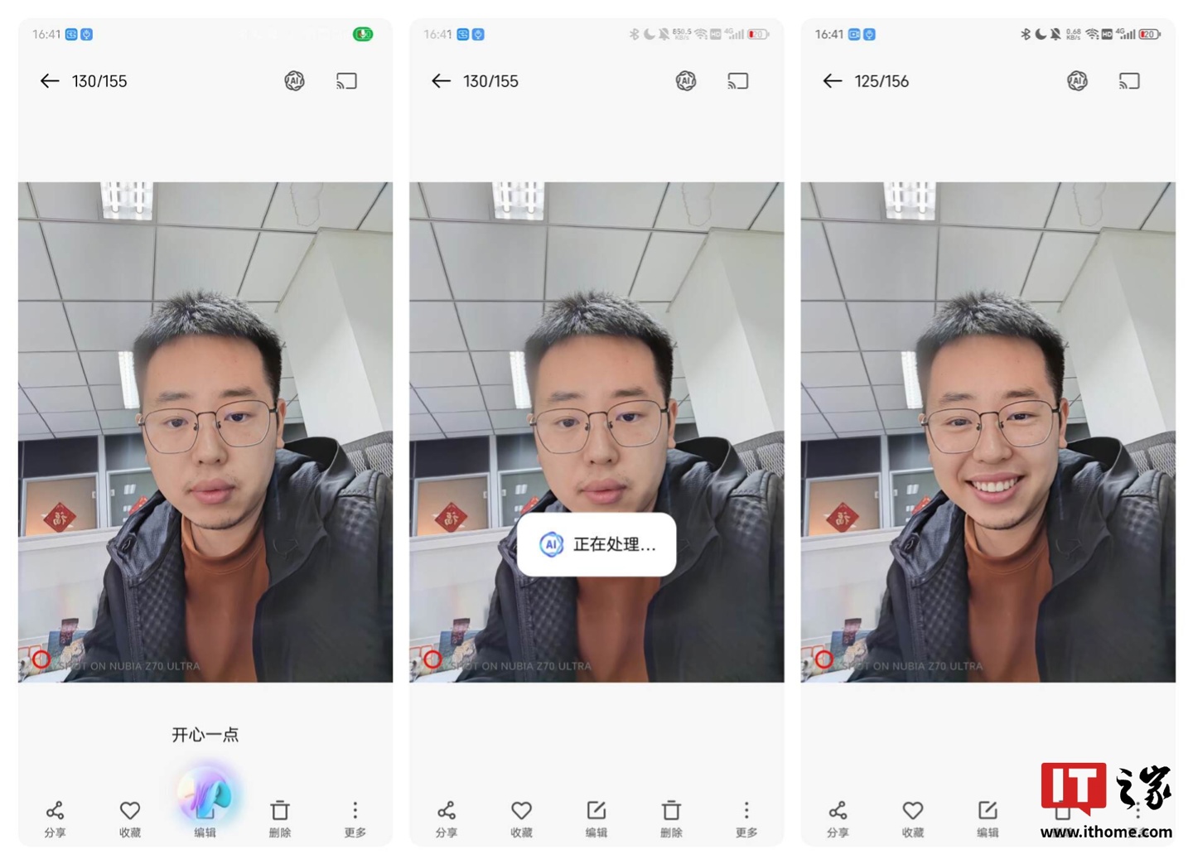The width and height of the screenshot is (1193, 864).
Task: Click the www.ithome.com watermark link
Action: pyautogui.click(x=1106, y=832)
